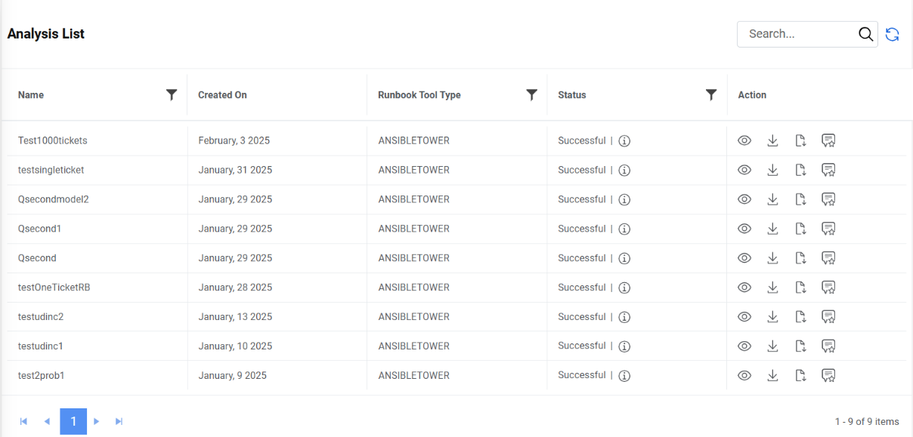This screenshot has width=913, height=437.
Task: Download the Test1000tickets analysis
Action: 772,140
